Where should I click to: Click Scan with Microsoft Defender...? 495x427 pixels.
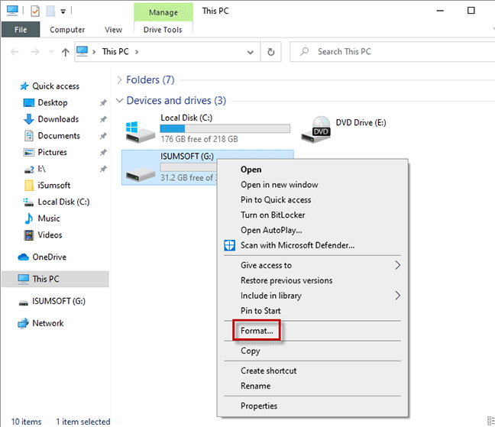click(297, 245)
